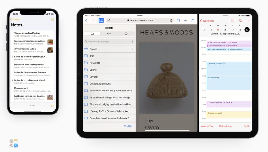Open the Cours de guitare de Patrick event
Screen dimensions: 268x152
[x=229, y=104]
